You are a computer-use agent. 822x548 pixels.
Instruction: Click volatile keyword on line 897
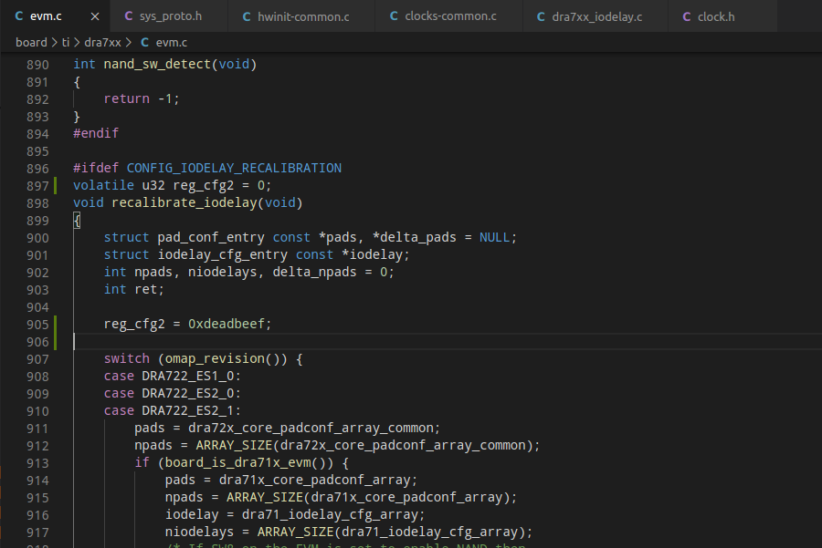103,185
